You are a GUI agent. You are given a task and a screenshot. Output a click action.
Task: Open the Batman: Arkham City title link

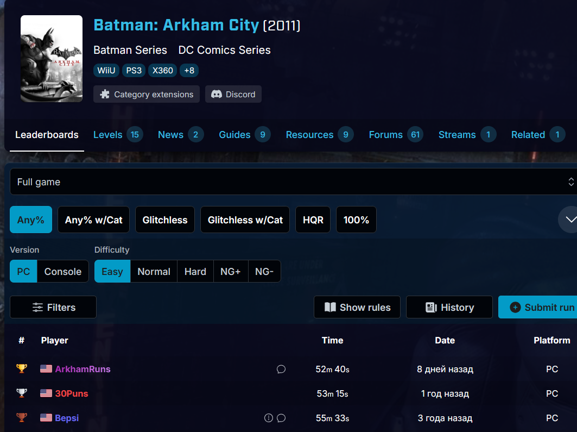(176, 25)
